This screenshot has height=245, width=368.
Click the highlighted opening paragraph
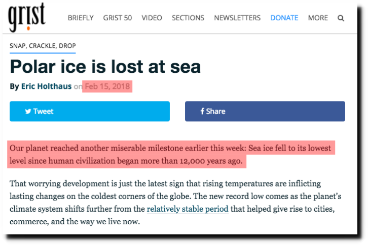(170, 155)
